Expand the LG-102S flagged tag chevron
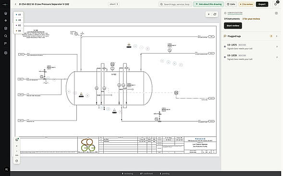This screenshot has width=283, height=176. 277,47
